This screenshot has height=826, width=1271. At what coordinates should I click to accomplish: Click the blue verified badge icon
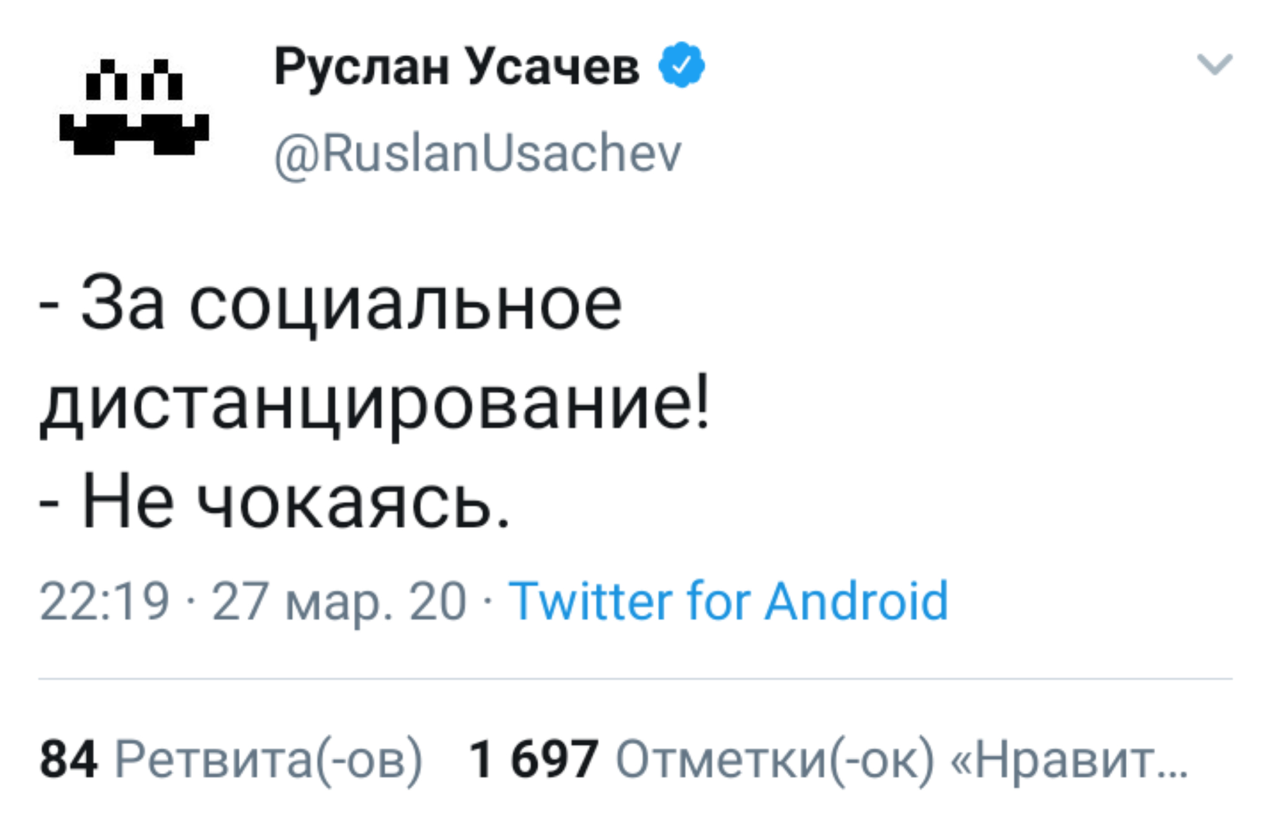(681, 65)
